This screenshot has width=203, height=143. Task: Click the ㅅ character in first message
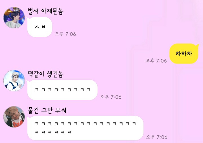pos(37,27)
